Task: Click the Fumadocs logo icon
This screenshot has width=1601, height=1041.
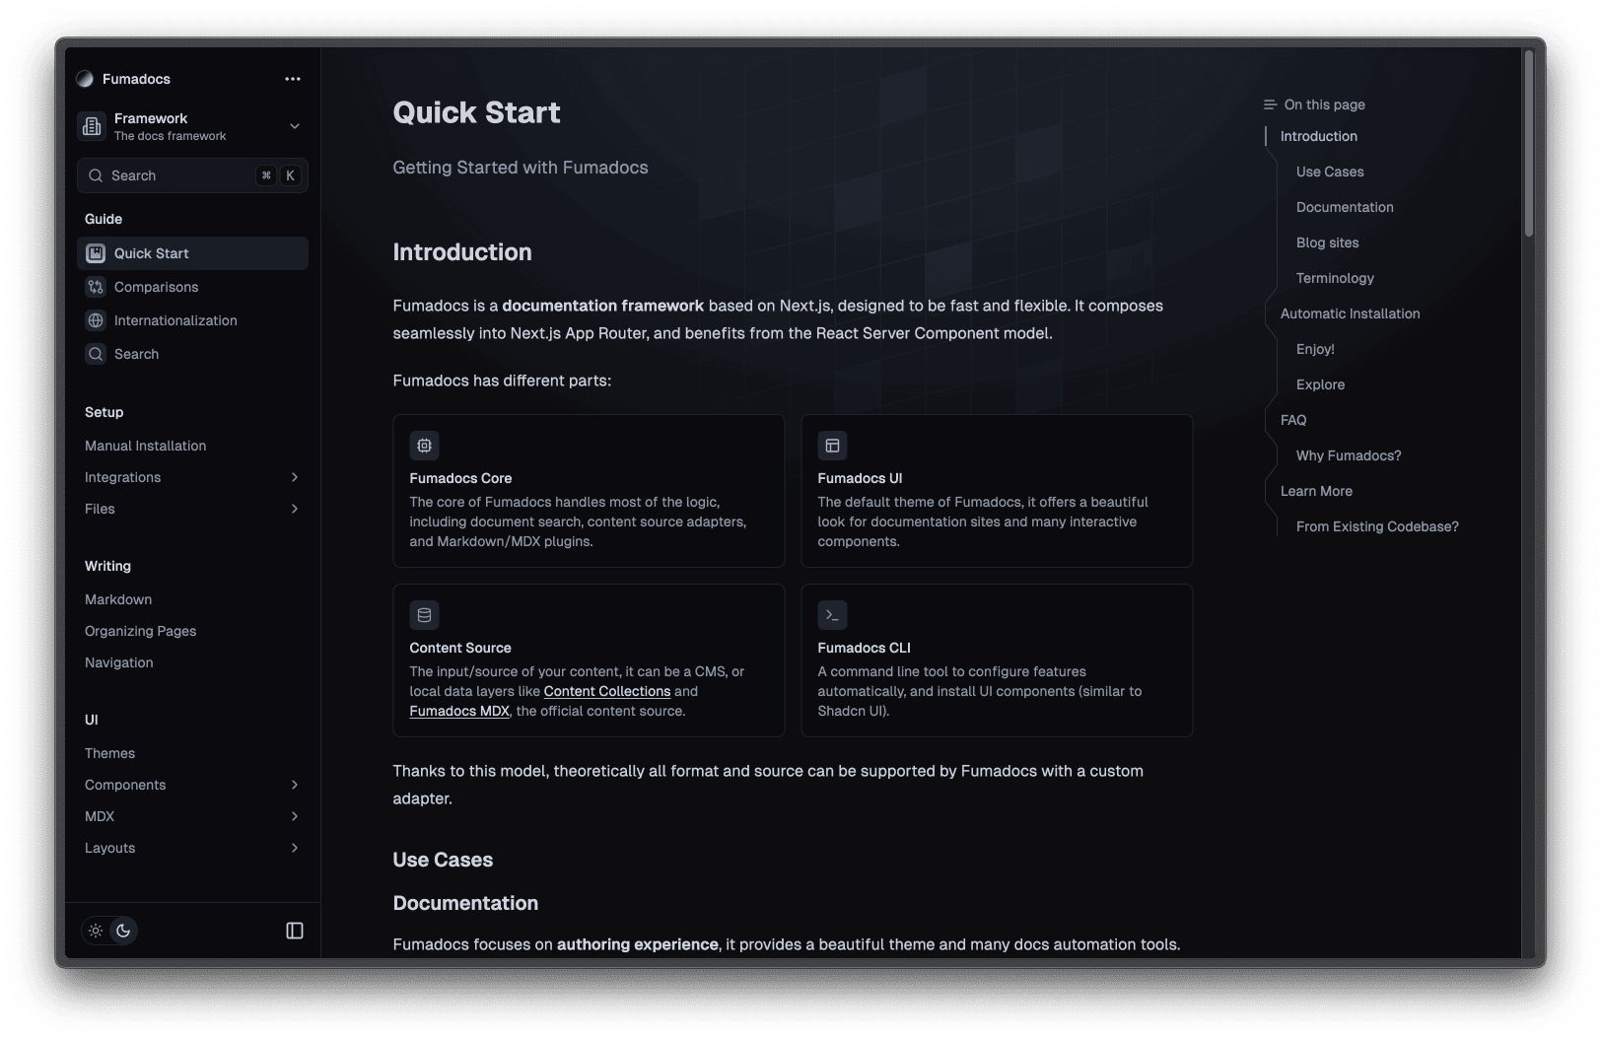Action: tap(85, 79)
